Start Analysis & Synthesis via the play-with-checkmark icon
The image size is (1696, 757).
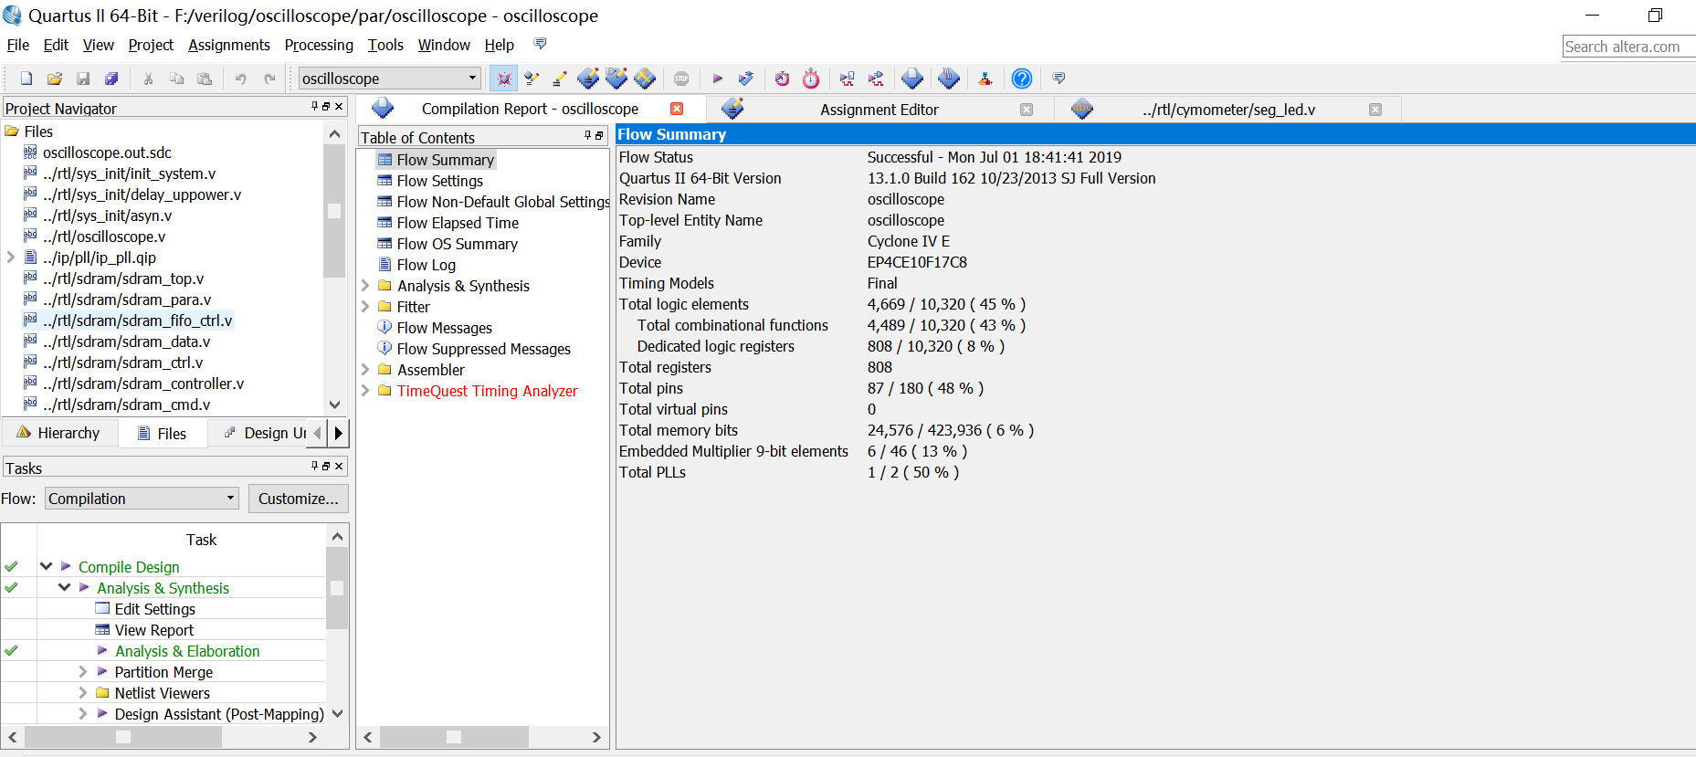click(x=746, y=79)
